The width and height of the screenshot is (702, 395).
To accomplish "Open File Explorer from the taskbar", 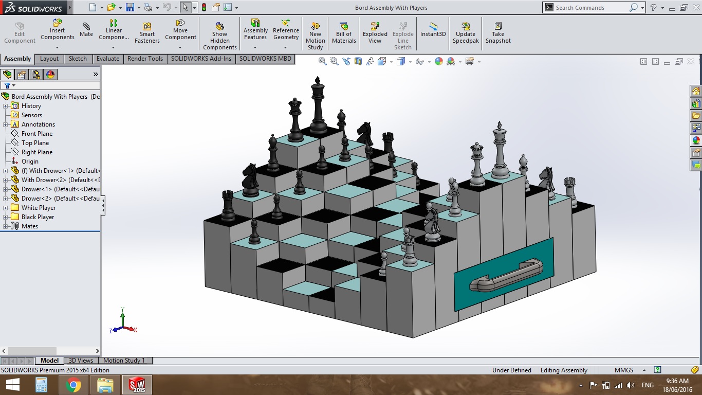I will [105, 385].
